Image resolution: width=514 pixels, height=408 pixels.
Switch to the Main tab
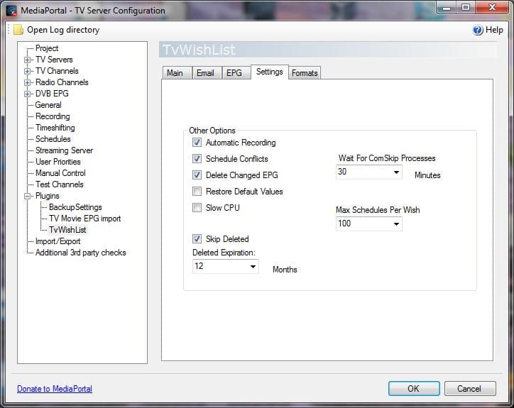tap(177, 73)
